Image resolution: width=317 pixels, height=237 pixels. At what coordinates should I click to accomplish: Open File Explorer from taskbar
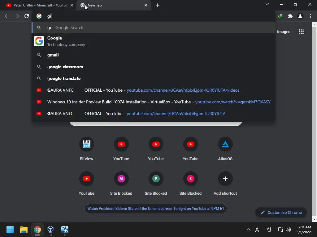click(24, 230)
